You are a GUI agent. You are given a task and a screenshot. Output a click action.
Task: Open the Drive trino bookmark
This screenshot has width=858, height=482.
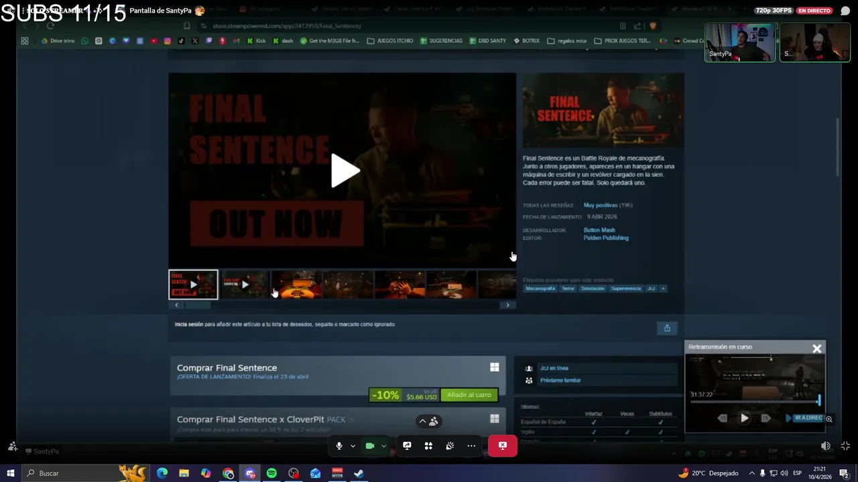[58, 41]
